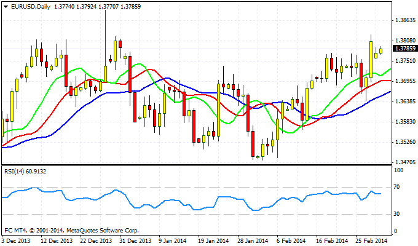Click price level 1.36385 on the axis
This screenshot has width=418, height=246.
coord(406,101)
